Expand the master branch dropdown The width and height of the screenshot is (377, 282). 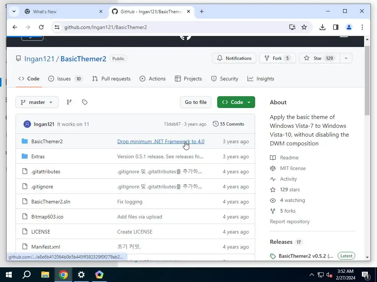tap(37, 102)
